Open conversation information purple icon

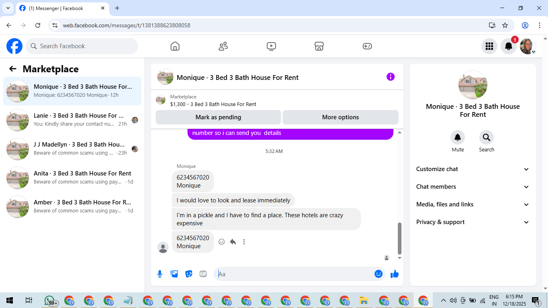[x=391, y=77]
